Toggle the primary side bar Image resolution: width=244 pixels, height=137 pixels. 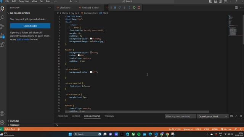(210, 2)
